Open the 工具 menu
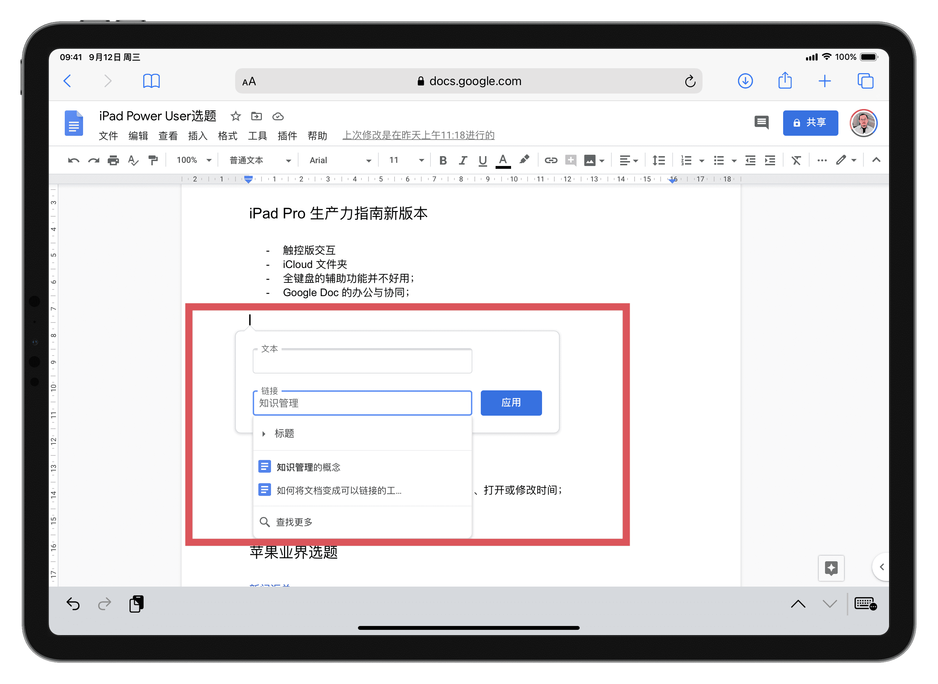The height and width of the screenshot is (684, 938). [x=257, y=135]
